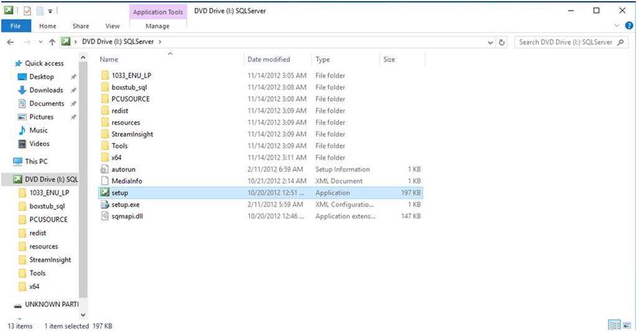Go to Downloads in Quick access

tap(46, 90)
